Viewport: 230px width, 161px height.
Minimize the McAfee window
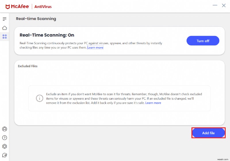pyautogui.click(x=214, y=6)
